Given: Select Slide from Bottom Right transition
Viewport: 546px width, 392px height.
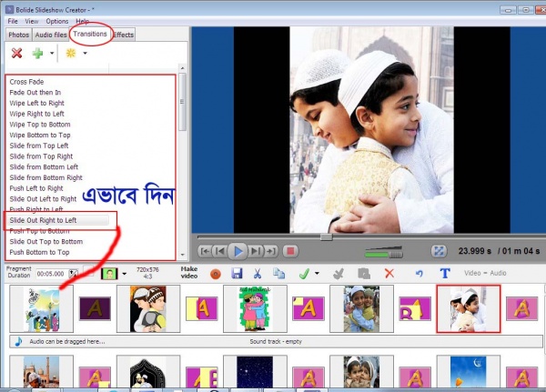Looking at the screenshot, I should pyautogui.click(x=46, y=178).
